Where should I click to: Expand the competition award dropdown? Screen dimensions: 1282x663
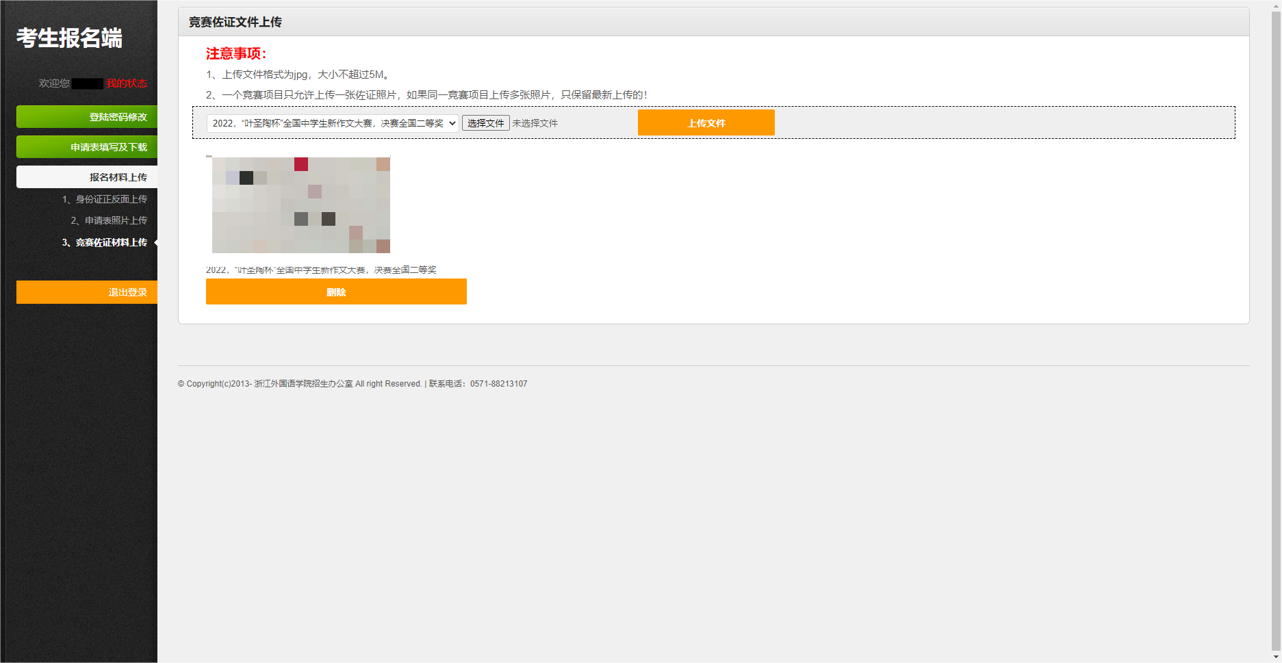pyautogui.click(x=333, y=123)
